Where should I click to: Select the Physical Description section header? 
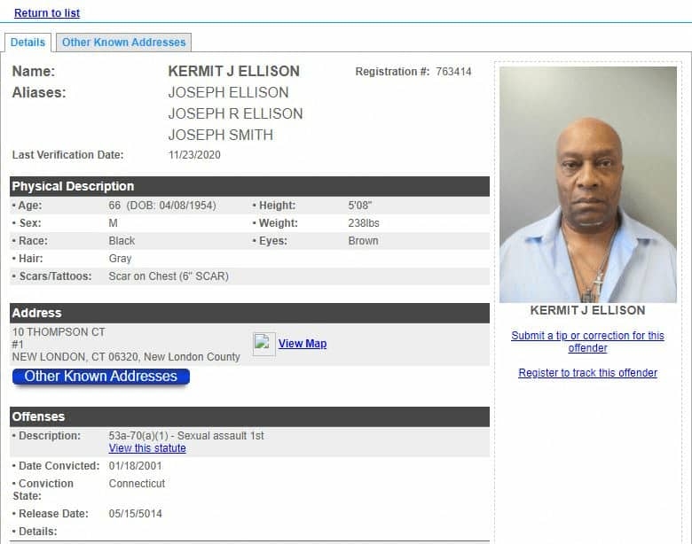(x=250, y=186)
